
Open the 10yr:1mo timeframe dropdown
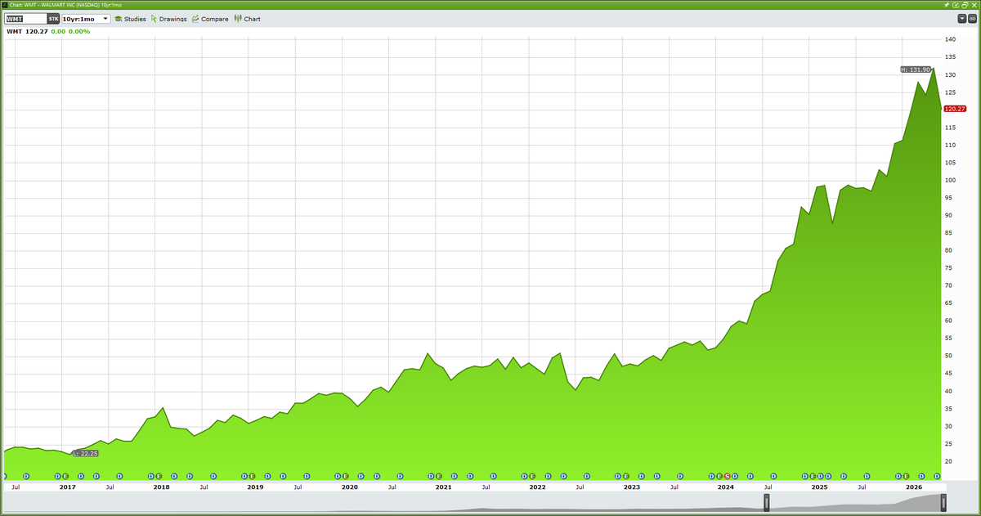(x=85, y=18)
